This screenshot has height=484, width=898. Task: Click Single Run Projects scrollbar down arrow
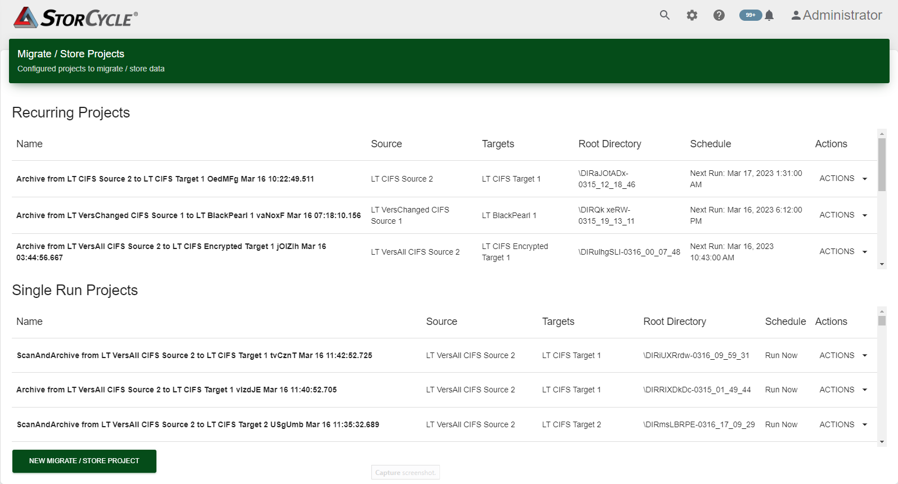pos(882,442)
